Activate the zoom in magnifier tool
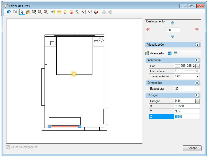 (x=34, y=12)
